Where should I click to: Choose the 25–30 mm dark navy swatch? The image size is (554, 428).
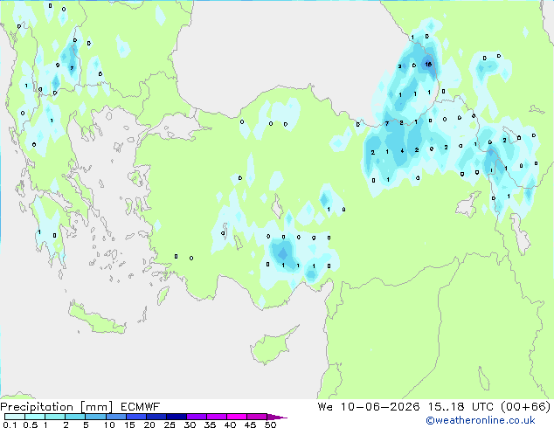coord(176,417)
